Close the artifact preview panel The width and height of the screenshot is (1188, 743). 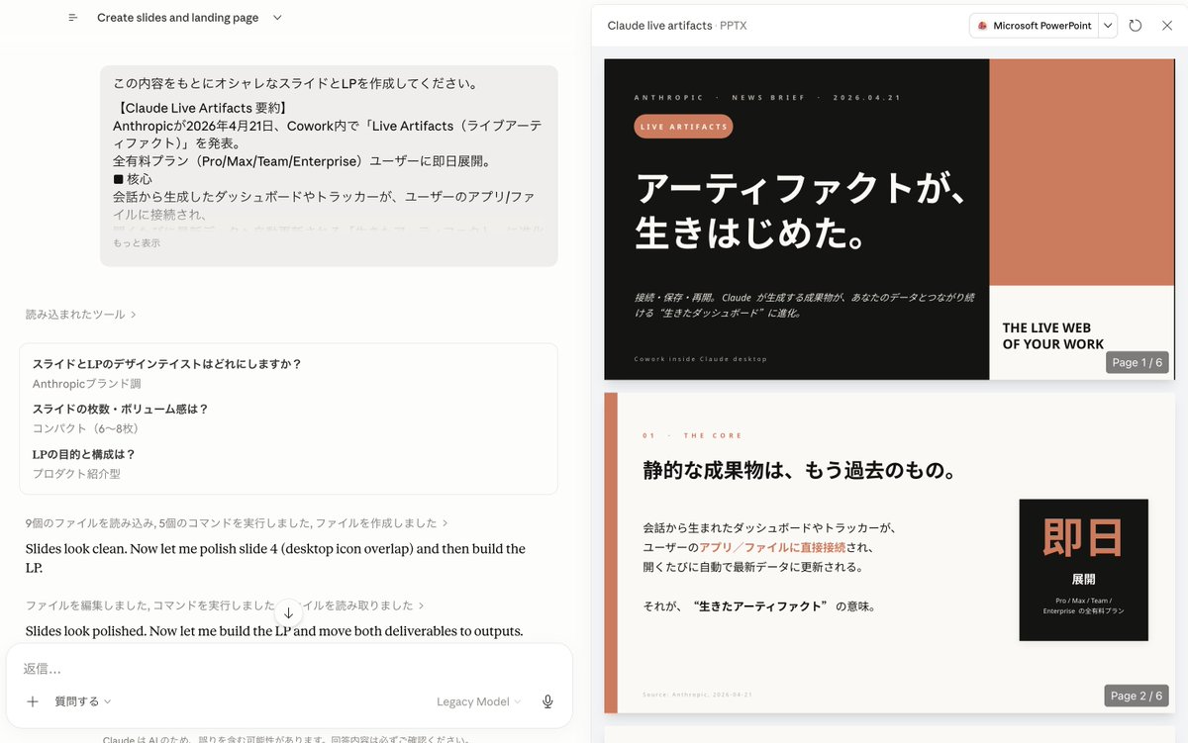coord(1167,26)
